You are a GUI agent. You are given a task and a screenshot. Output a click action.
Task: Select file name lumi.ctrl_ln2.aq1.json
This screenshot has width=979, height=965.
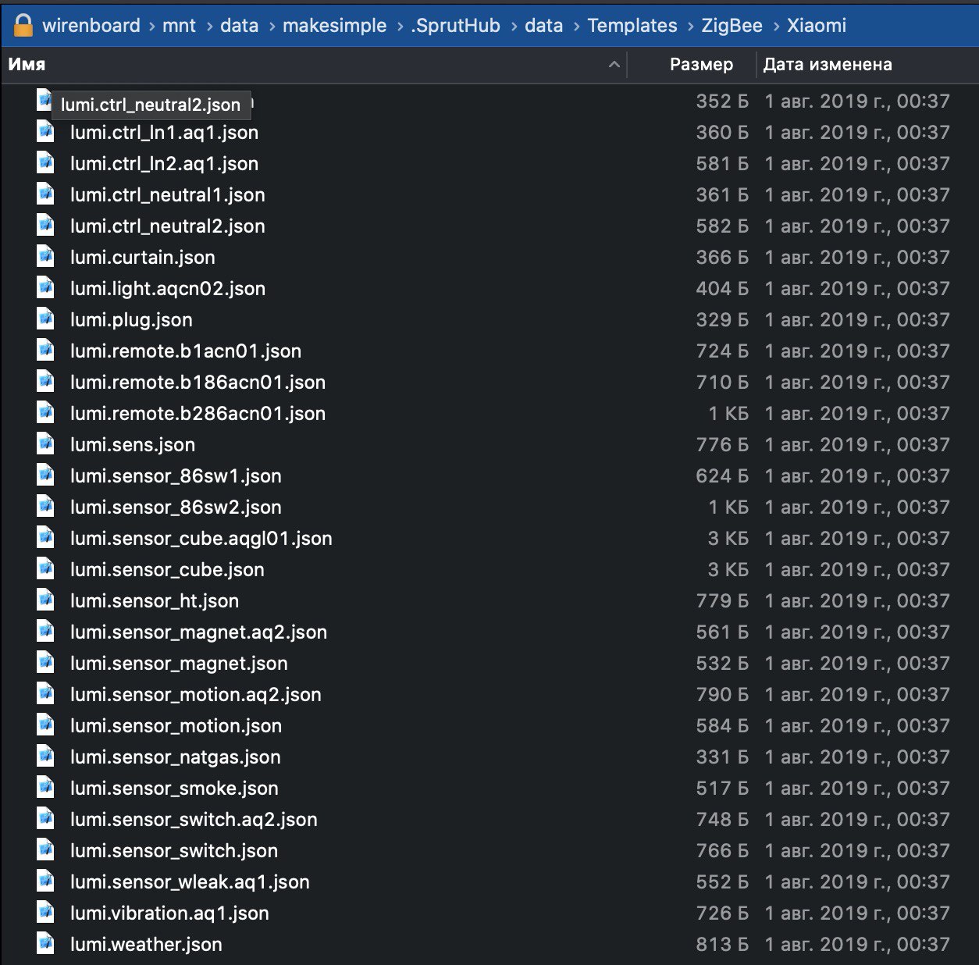(164, 164)
